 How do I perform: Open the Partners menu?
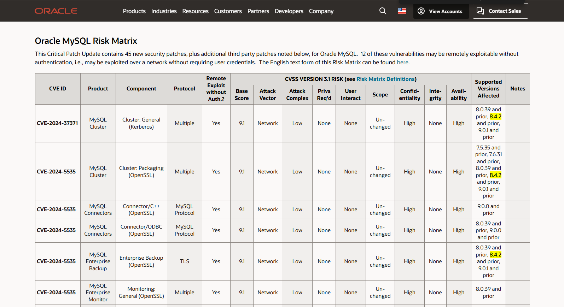point(258,11)
